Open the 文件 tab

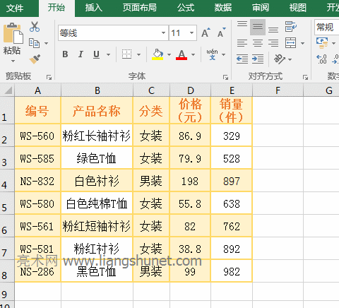click(15, 8)
